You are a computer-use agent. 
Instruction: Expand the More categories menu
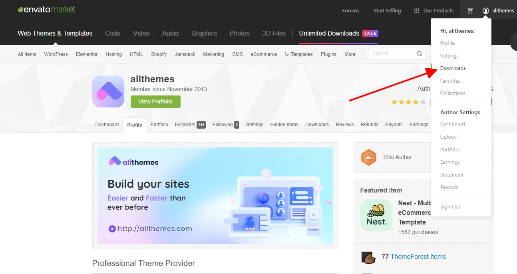click(x=350, y=54)
